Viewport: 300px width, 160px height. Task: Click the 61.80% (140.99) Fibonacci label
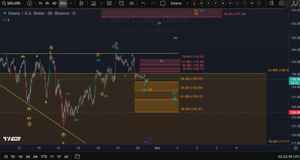(193, 62)
